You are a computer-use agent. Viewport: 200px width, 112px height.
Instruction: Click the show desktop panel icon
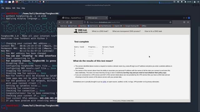[6, 2]
